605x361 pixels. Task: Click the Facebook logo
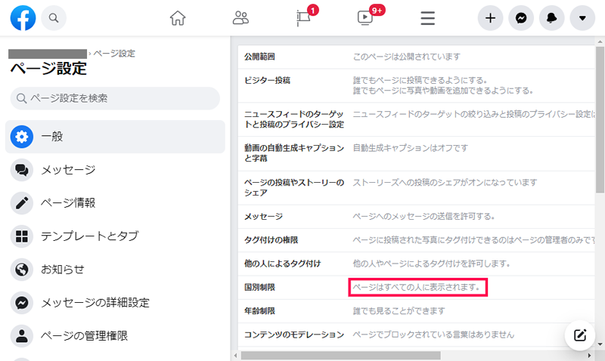point(23,17)
